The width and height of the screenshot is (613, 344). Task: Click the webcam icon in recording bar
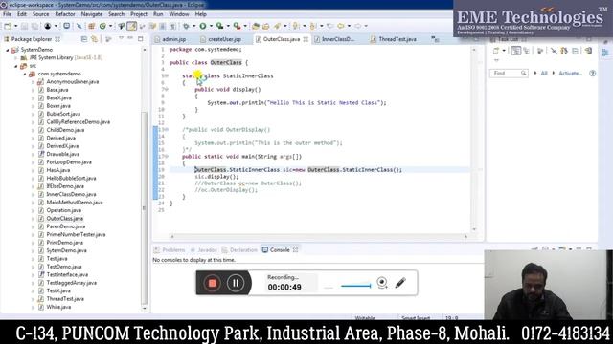[x=382, y=283]
